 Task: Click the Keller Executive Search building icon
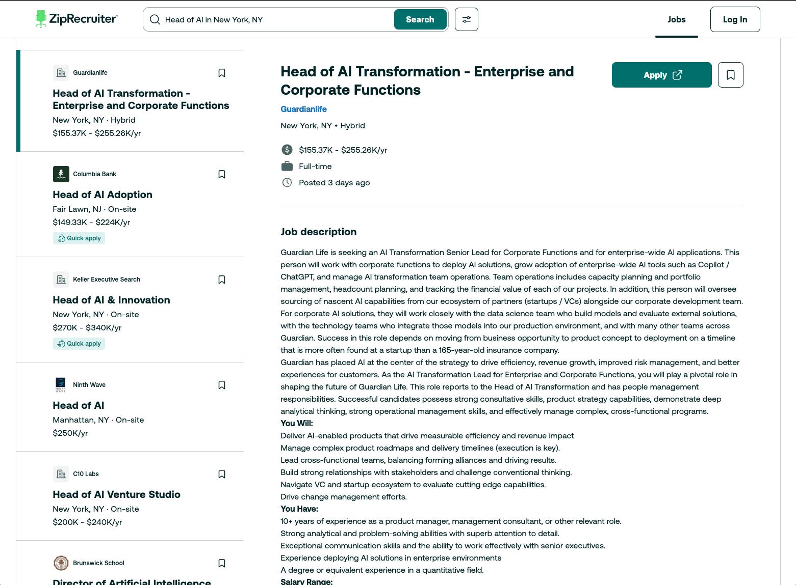coord(61,280)
